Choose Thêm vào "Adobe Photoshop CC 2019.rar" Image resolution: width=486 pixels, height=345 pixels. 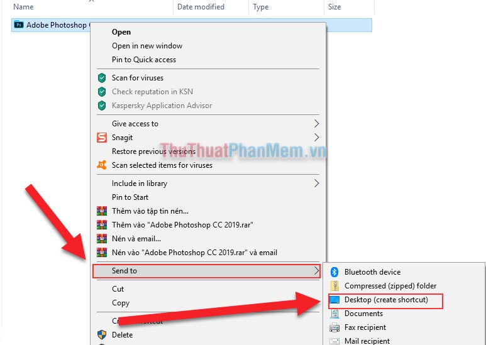point(182,225)
